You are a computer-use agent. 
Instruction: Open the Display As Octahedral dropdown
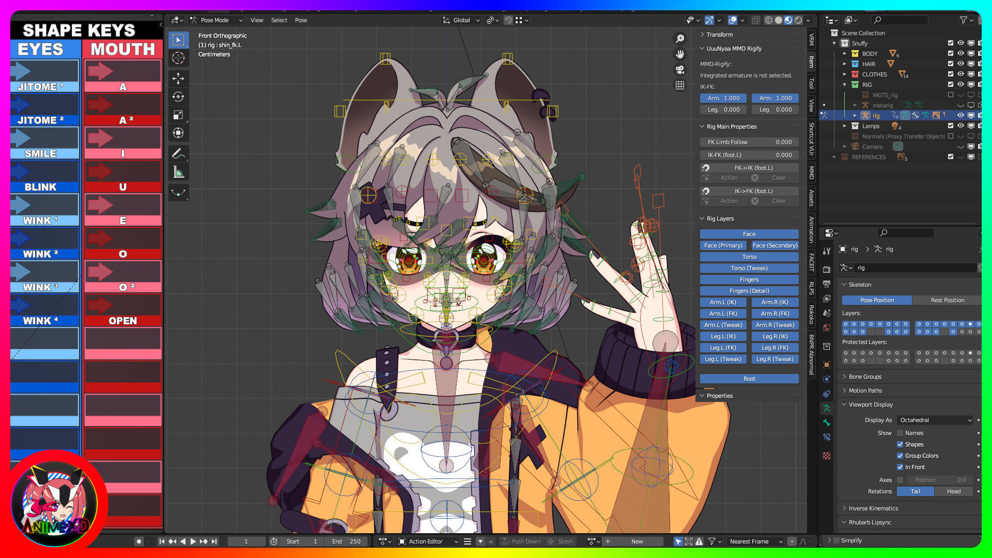[935, 420]
